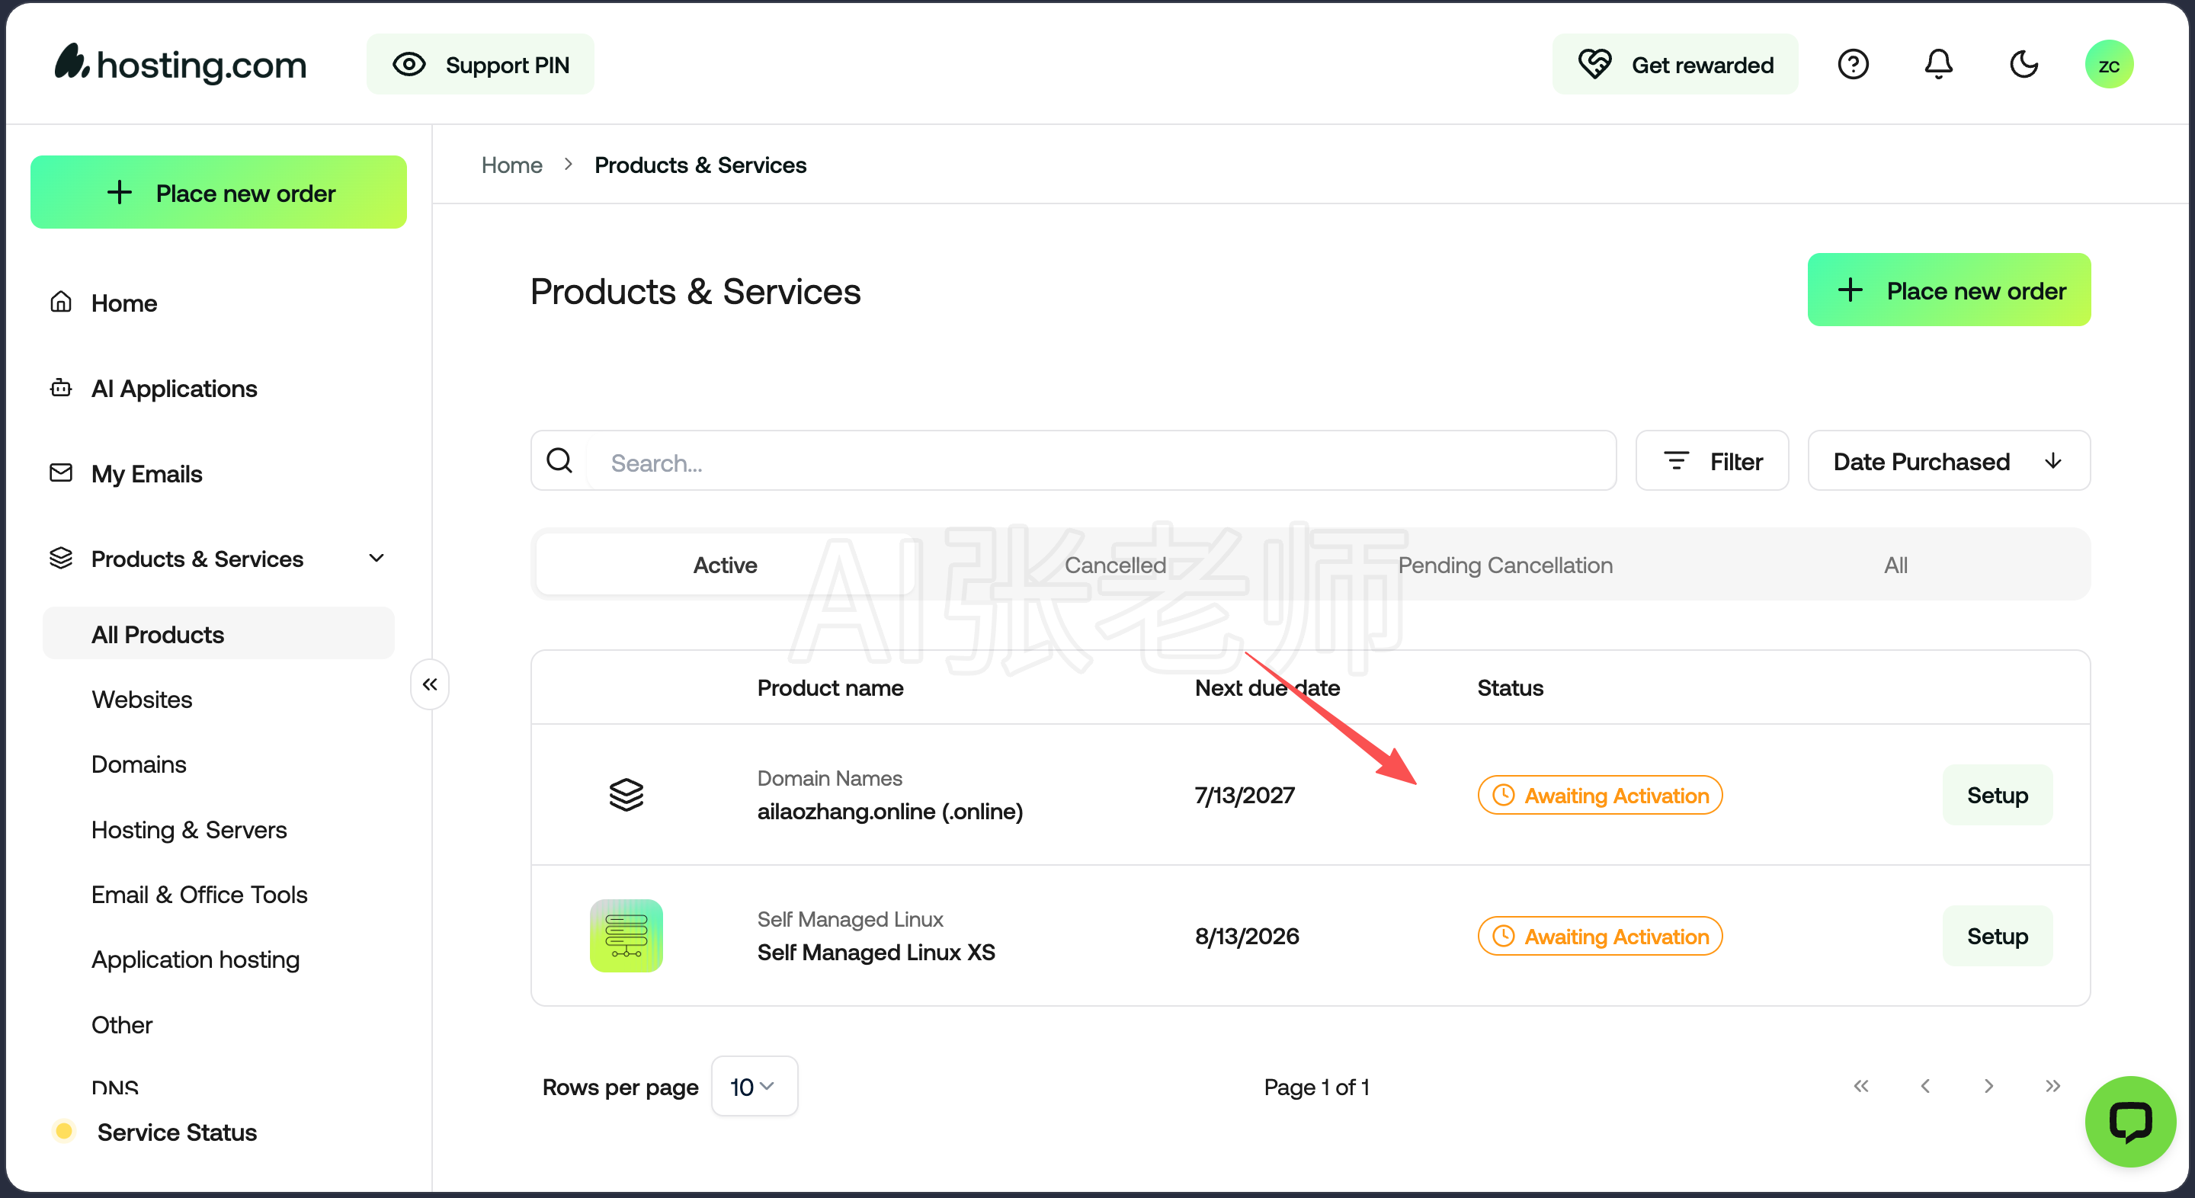This screenshot has height=1198, width=2195.
Task: Click Setup for ailaozhang.online domain
Action: point(1997,794)
